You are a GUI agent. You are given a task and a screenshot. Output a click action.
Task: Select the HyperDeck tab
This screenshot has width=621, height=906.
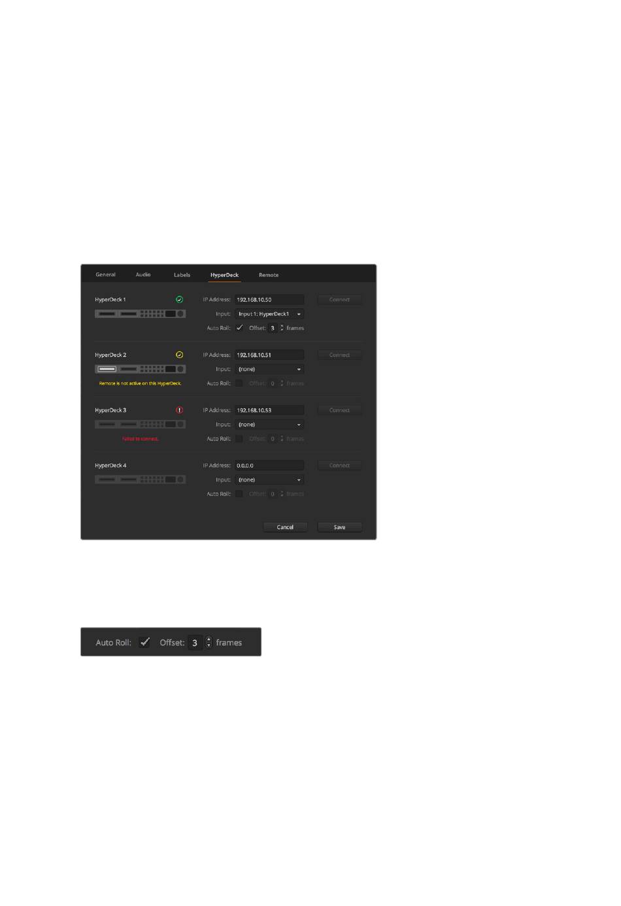coord(224,275)
